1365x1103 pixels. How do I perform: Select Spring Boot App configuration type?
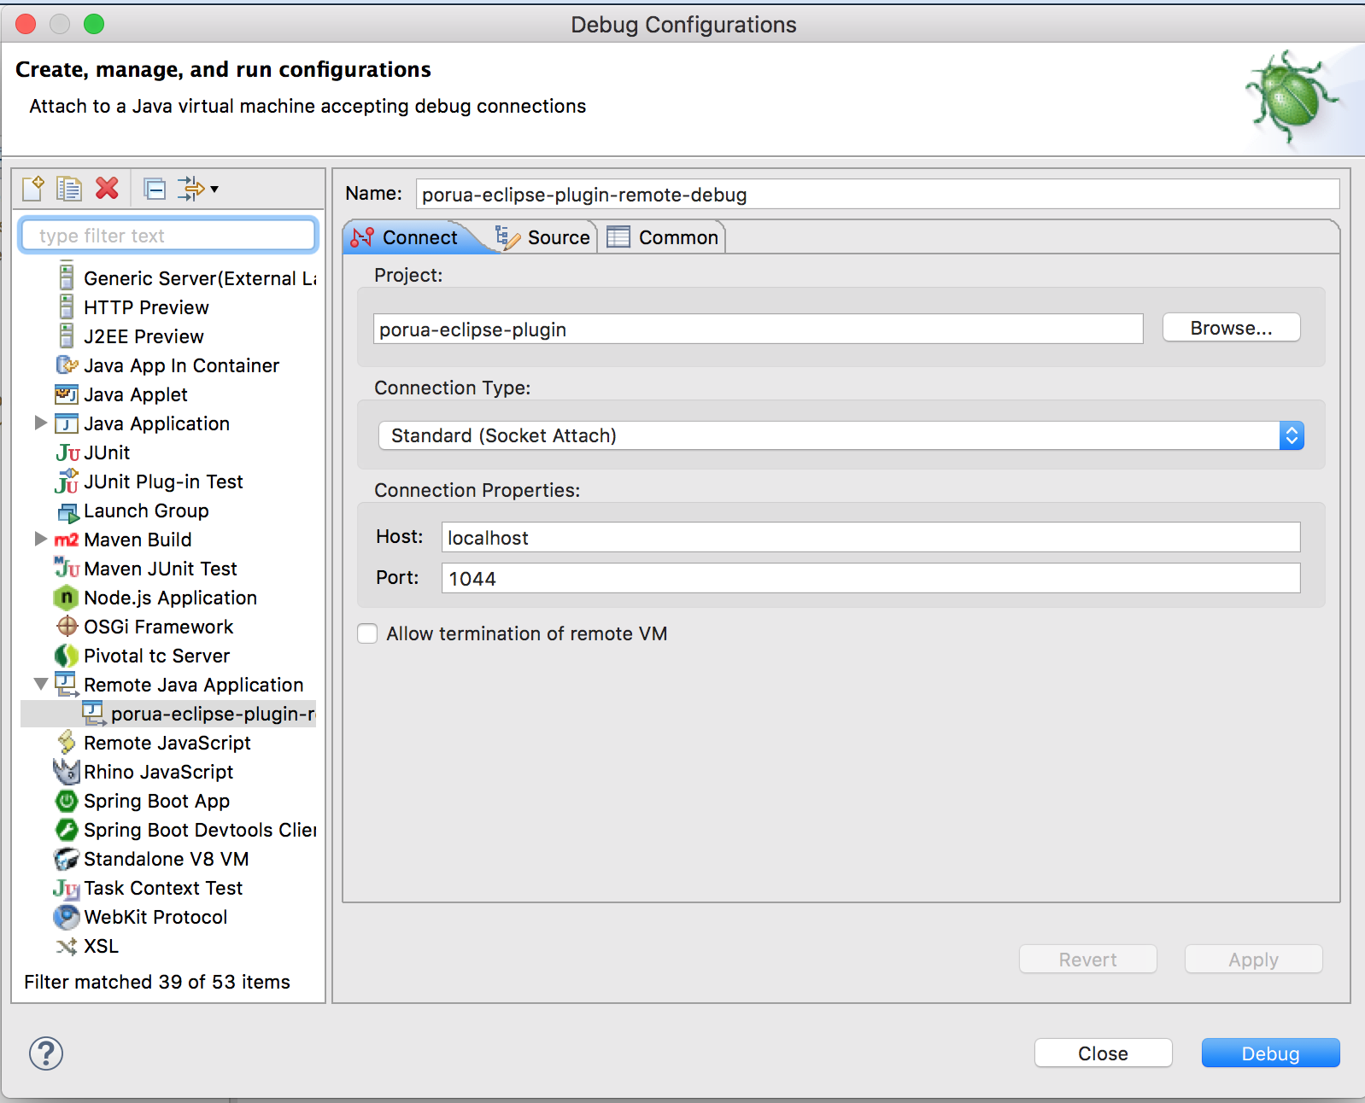(x=155, y=801)
